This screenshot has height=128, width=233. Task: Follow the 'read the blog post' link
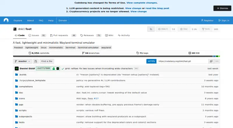click(x=157, y=8)
